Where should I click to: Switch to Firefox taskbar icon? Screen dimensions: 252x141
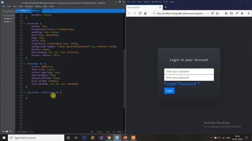(x=125, y=137)
